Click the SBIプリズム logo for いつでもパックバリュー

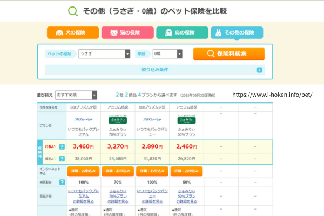click(x=153, y=118)
